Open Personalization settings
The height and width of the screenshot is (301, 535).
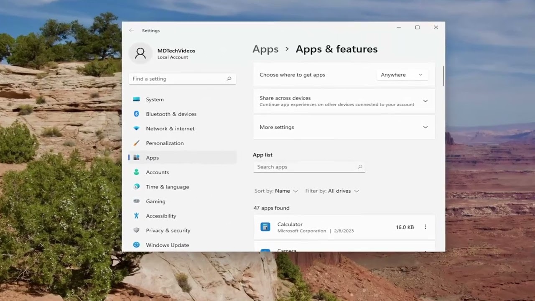(x=183, y=143)
